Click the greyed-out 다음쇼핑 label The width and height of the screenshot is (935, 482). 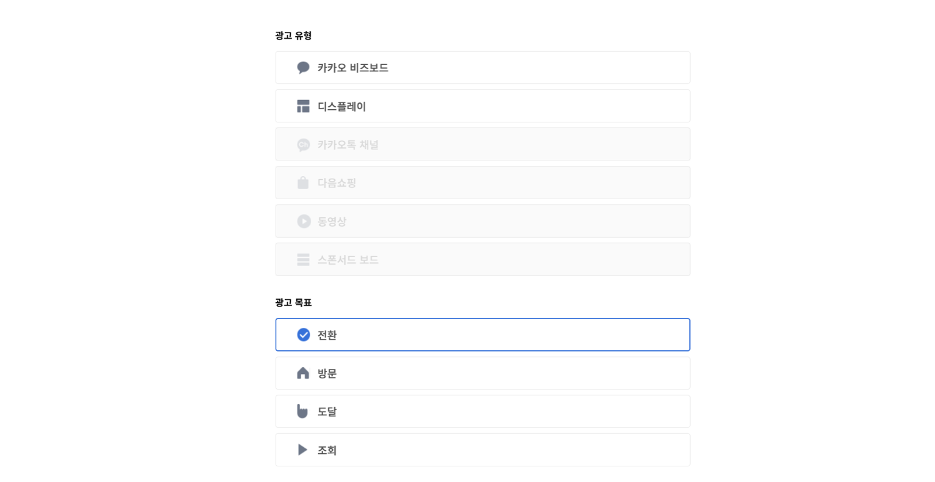(337, 183)
